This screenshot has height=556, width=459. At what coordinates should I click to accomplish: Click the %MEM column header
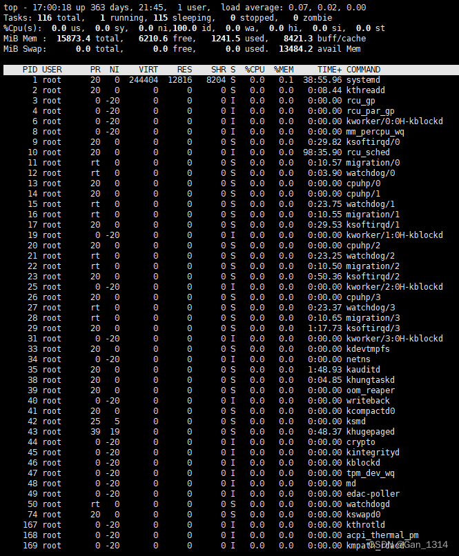(x=284, y=70)
